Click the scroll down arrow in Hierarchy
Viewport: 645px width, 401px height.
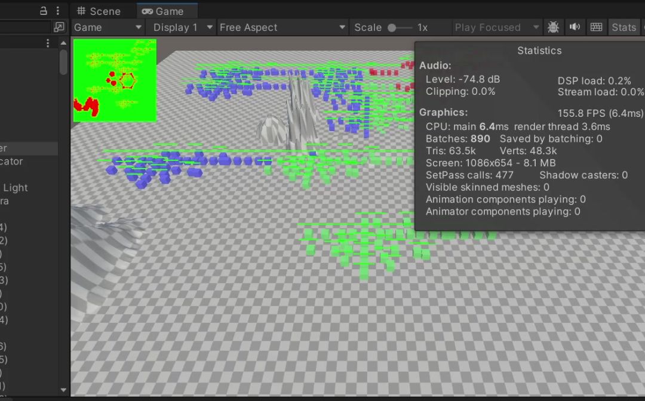(63, 390)
